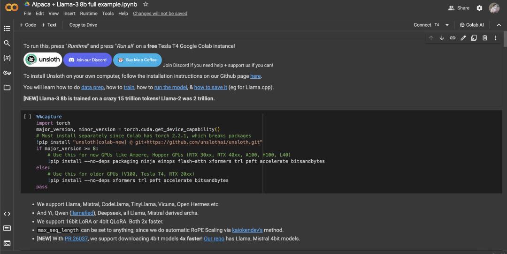Click the Google Drive icon beside title
507x254 pixels.
(27, 4)
